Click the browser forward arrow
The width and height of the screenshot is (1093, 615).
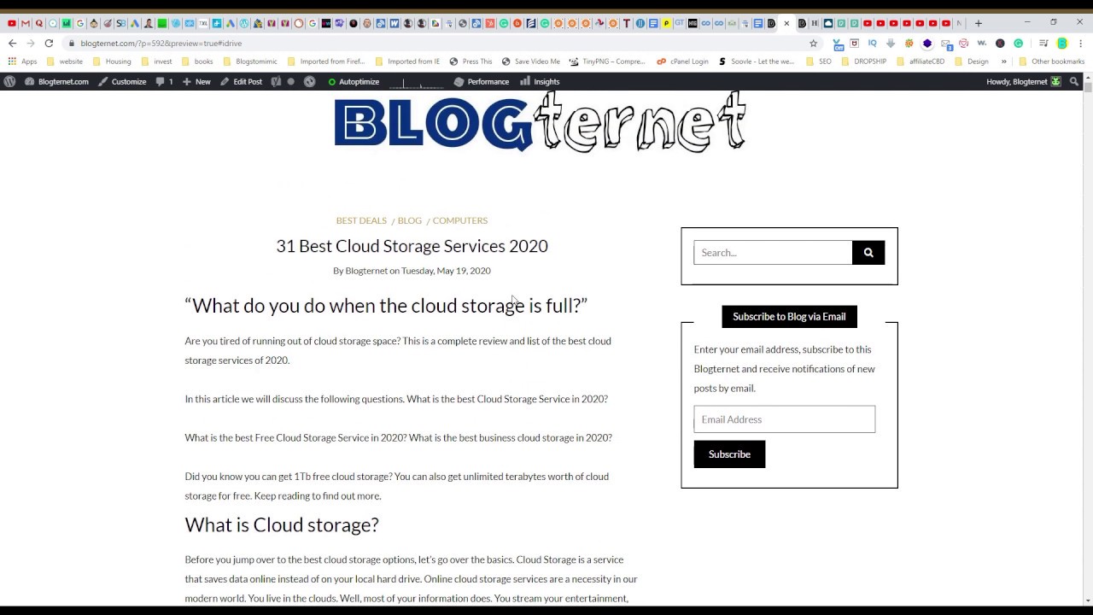coord(31,43)
